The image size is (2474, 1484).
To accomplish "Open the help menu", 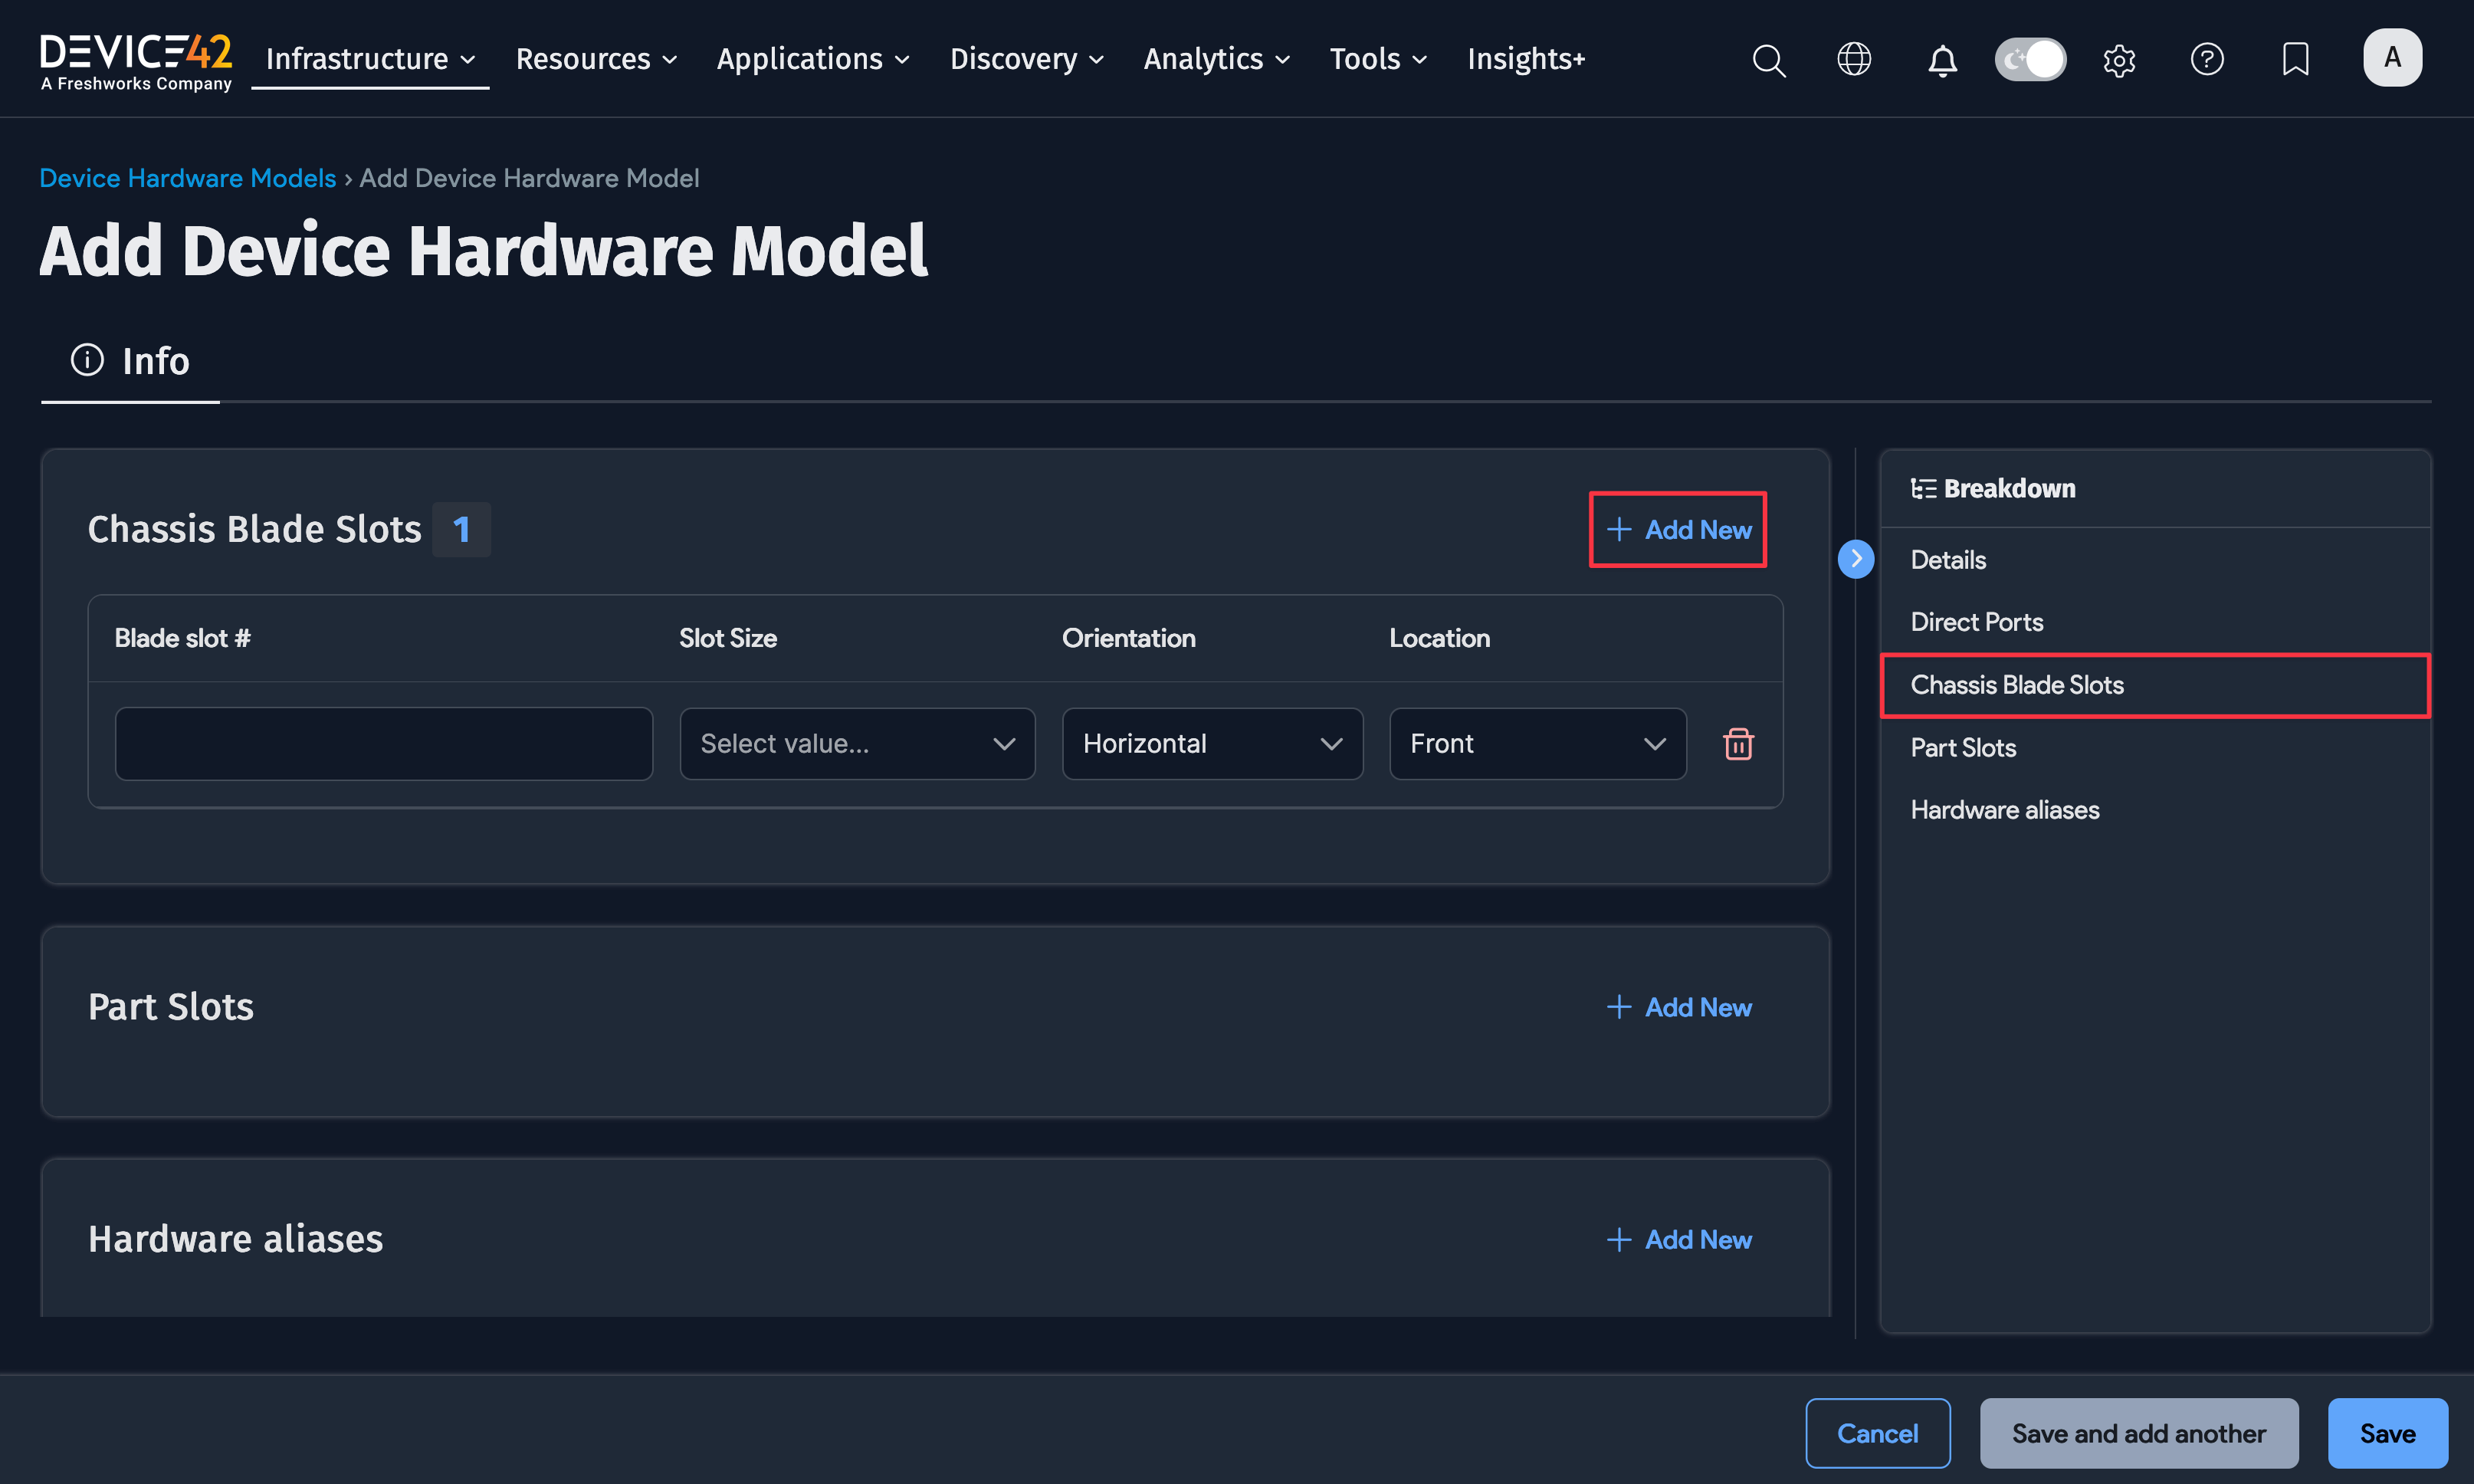I will click(x=2207, y=59).
